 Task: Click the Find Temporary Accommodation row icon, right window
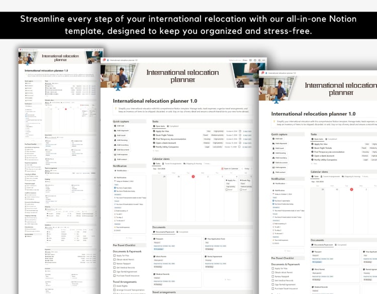(312, 152)
